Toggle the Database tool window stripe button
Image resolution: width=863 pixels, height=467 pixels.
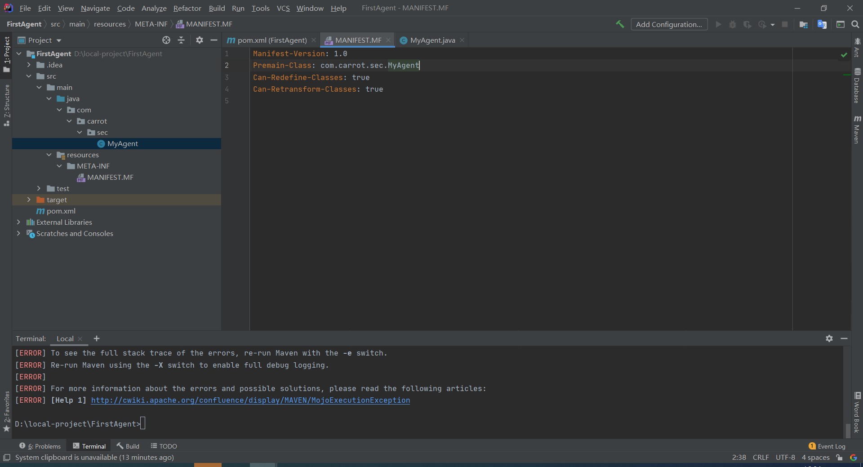coord(857,85)
